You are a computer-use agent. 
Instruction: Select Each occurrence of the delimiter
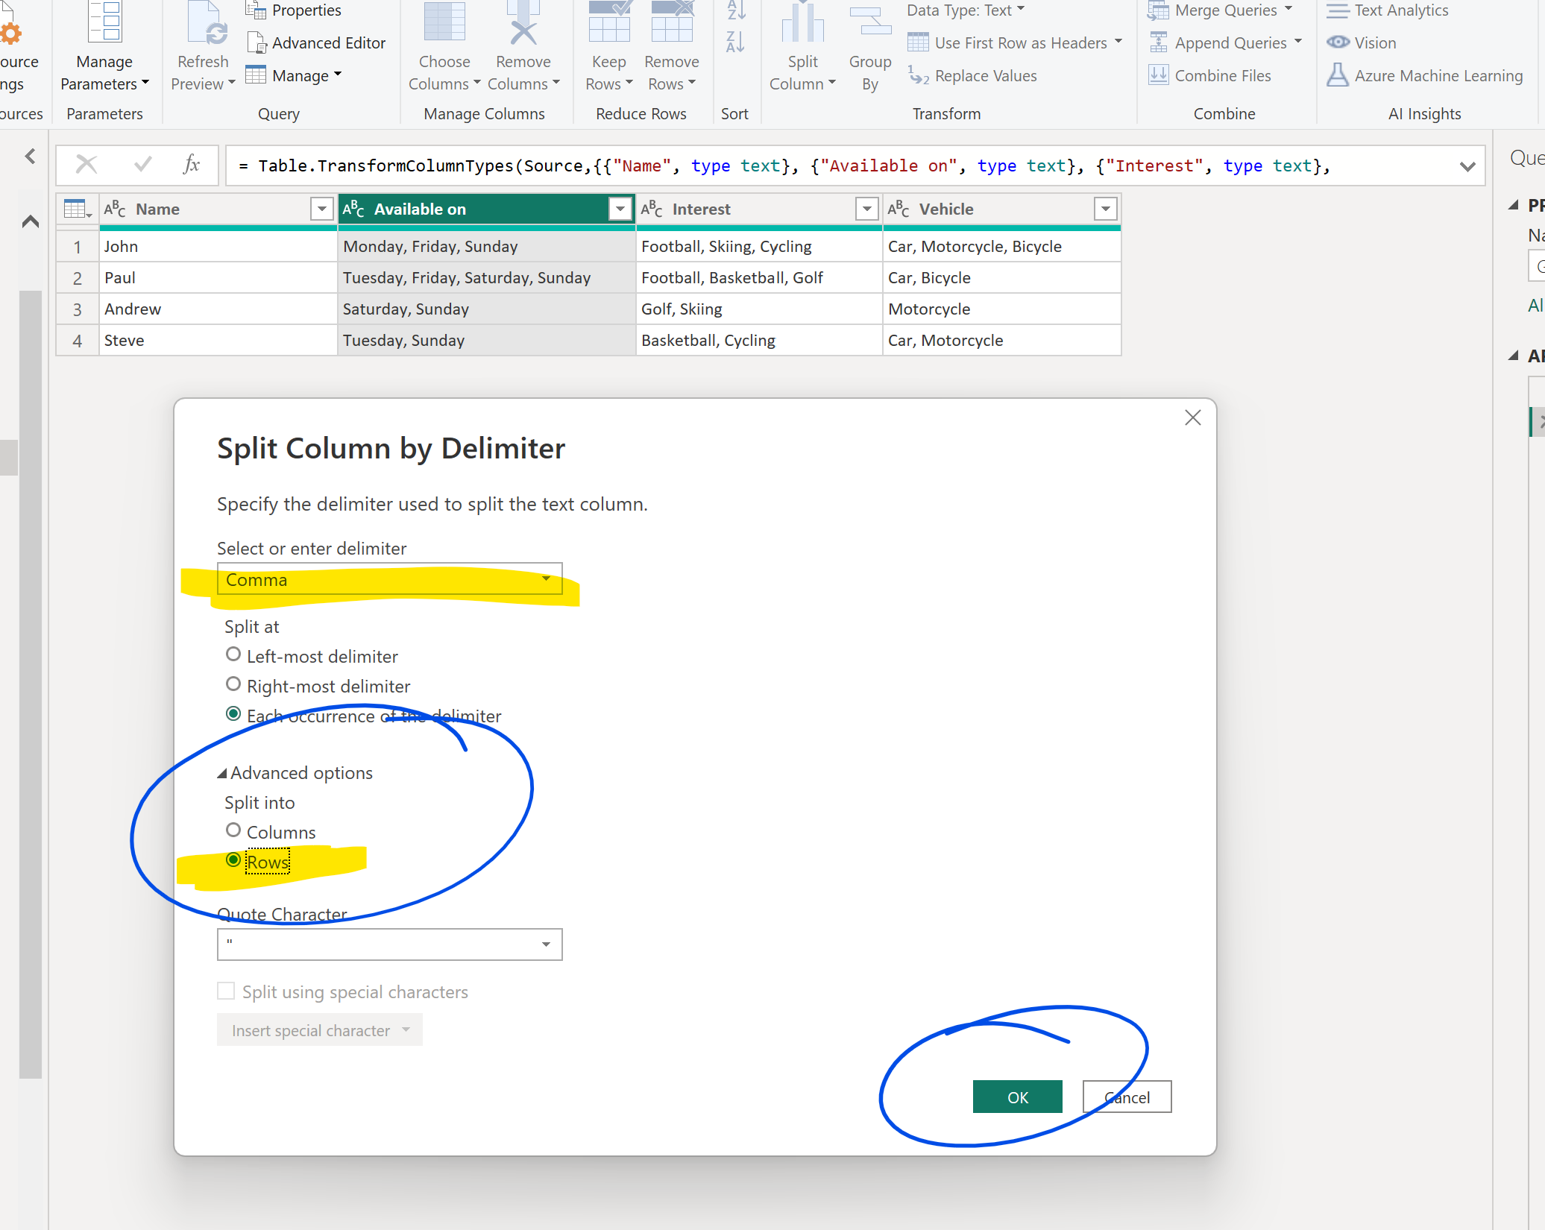tap(233, 714)
